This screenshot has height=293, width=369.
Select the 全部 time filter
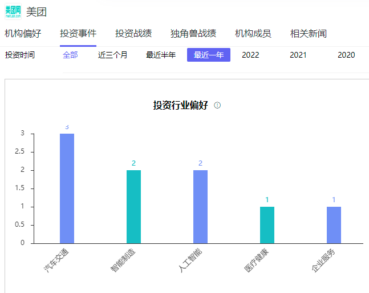tap(70, 55)
